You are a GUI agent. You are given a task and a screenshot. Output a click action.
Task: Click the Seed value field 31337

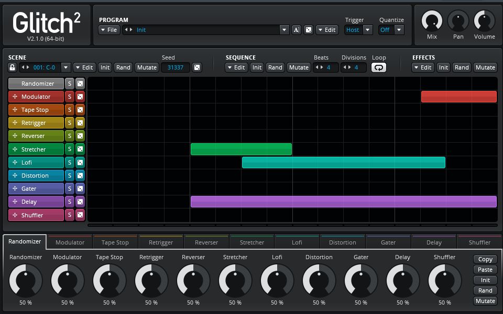176,67
